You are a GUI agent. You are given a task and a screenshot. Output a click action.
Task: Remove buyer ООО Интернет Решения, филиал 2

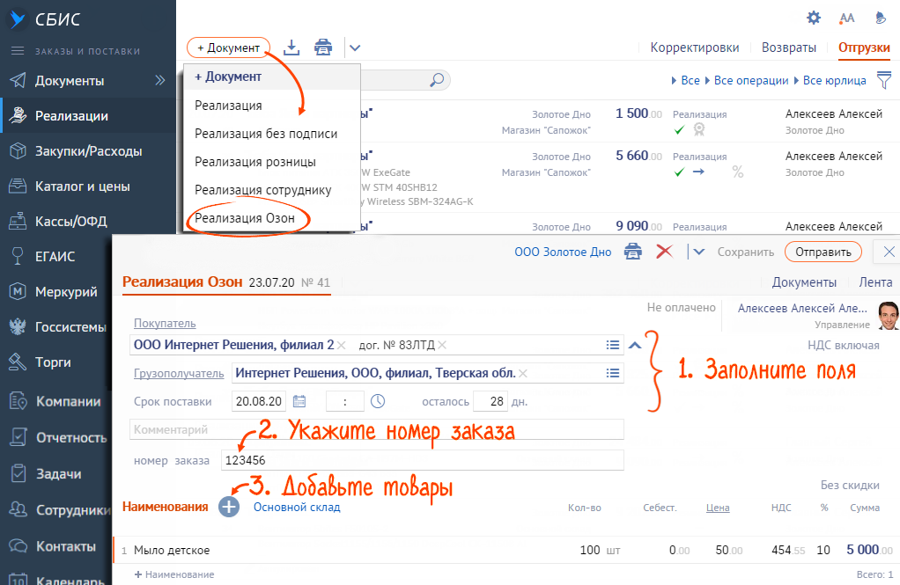tap(342, 345)
